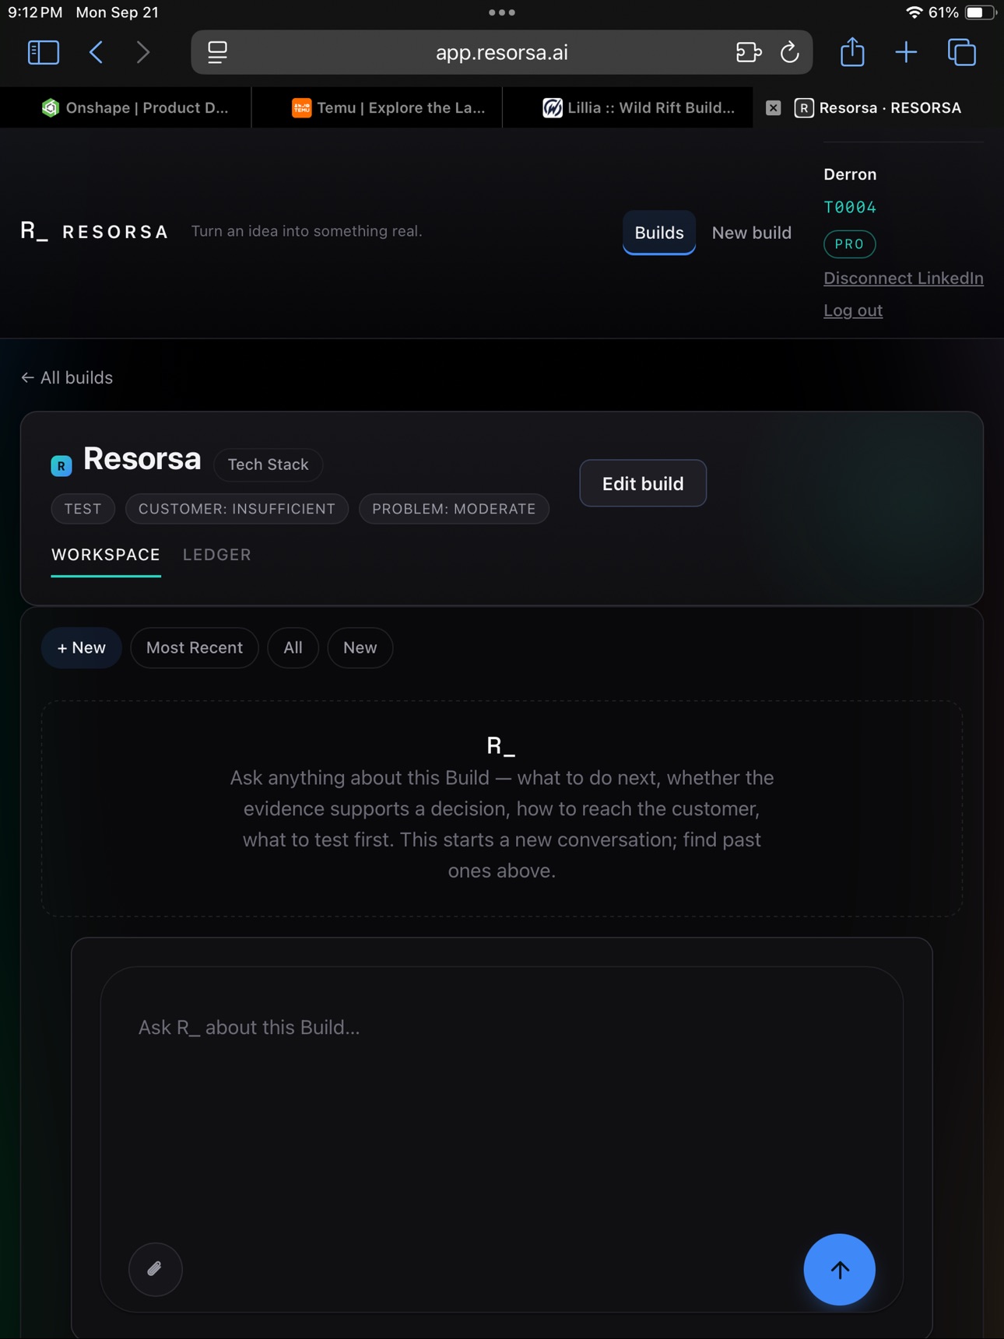Focus the Ask R_ about this Build field
This screenshot has height=1339, width=1004.
tap(502, 1139)
